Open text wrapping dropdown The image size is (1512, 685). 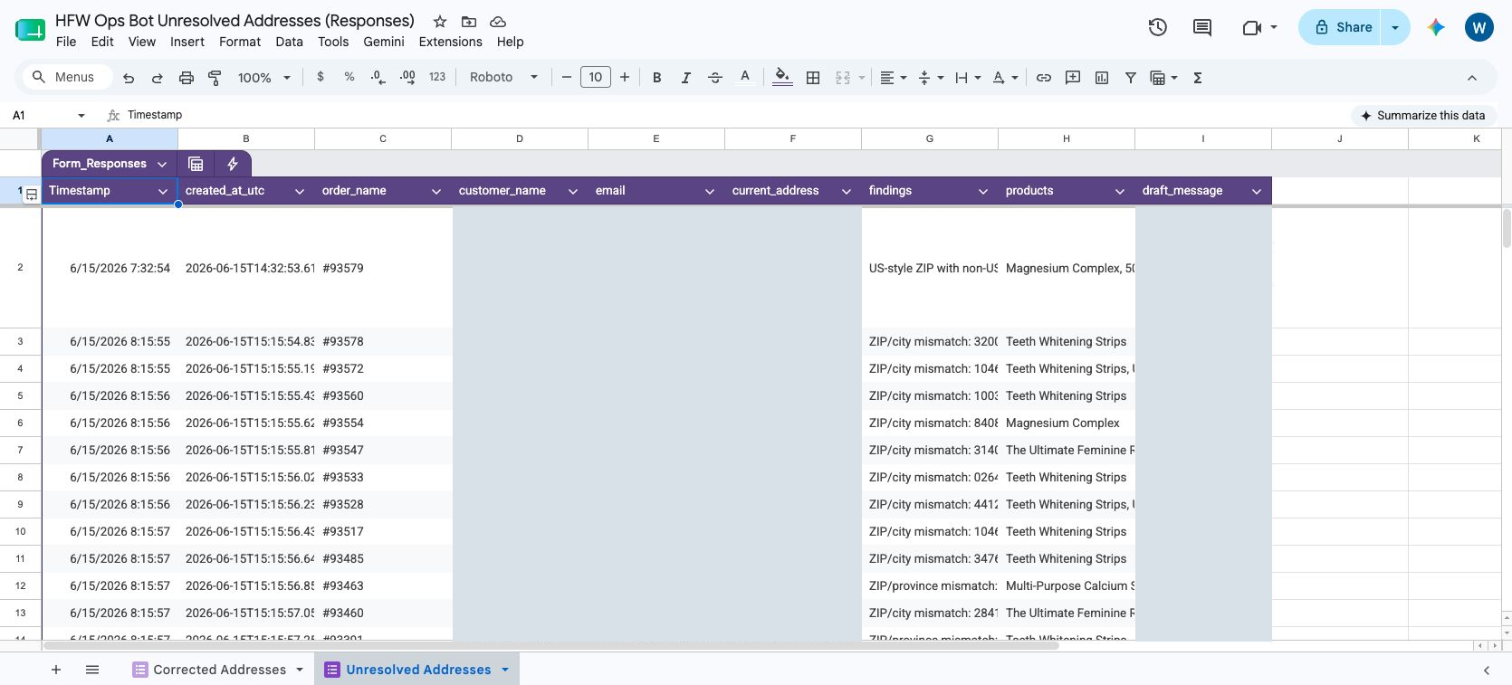point(968,78)
